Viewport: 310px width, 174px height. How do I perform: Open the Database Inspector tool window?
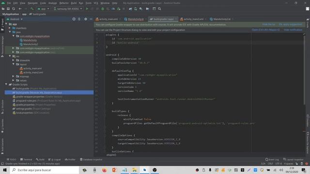(91, 159)
